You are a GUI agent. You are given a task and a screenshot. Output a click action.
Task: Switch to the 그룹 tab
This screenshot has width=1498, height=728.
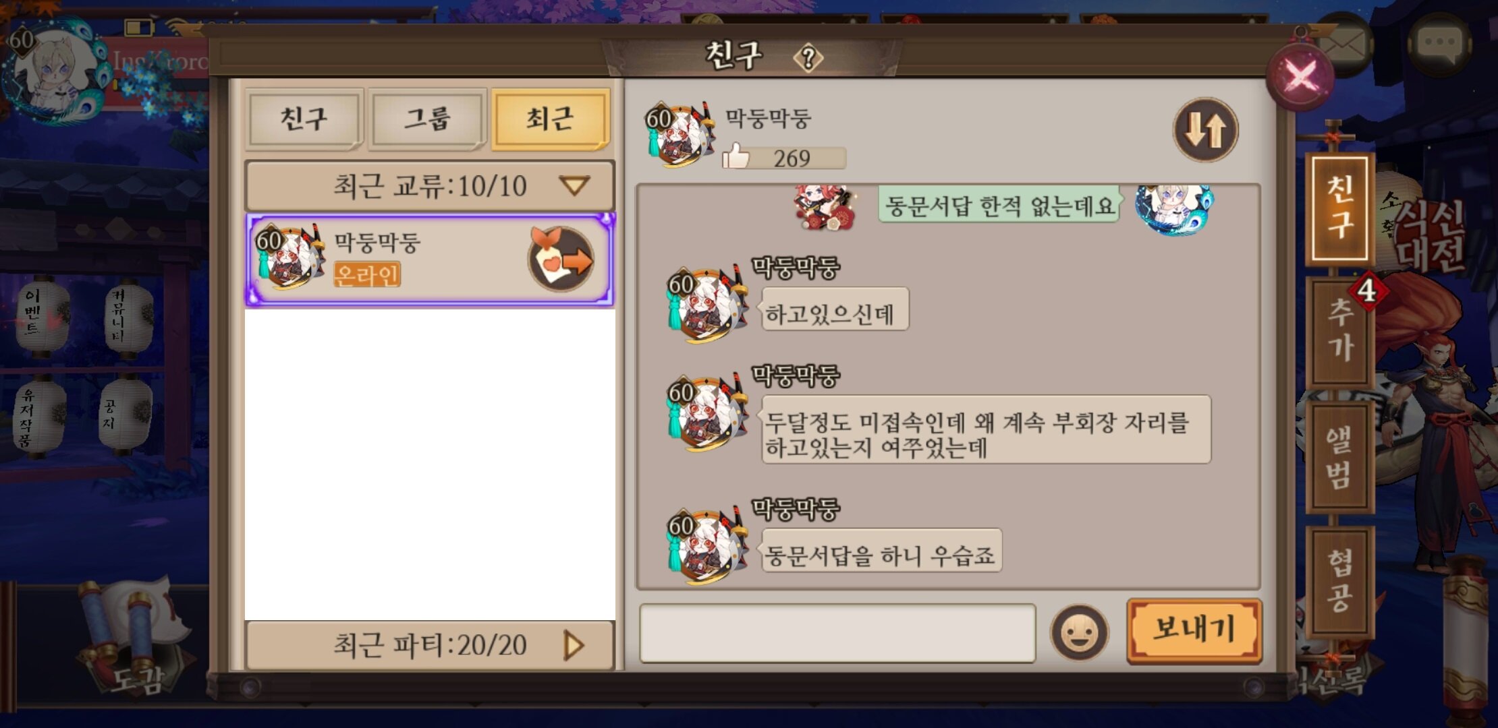427,119
